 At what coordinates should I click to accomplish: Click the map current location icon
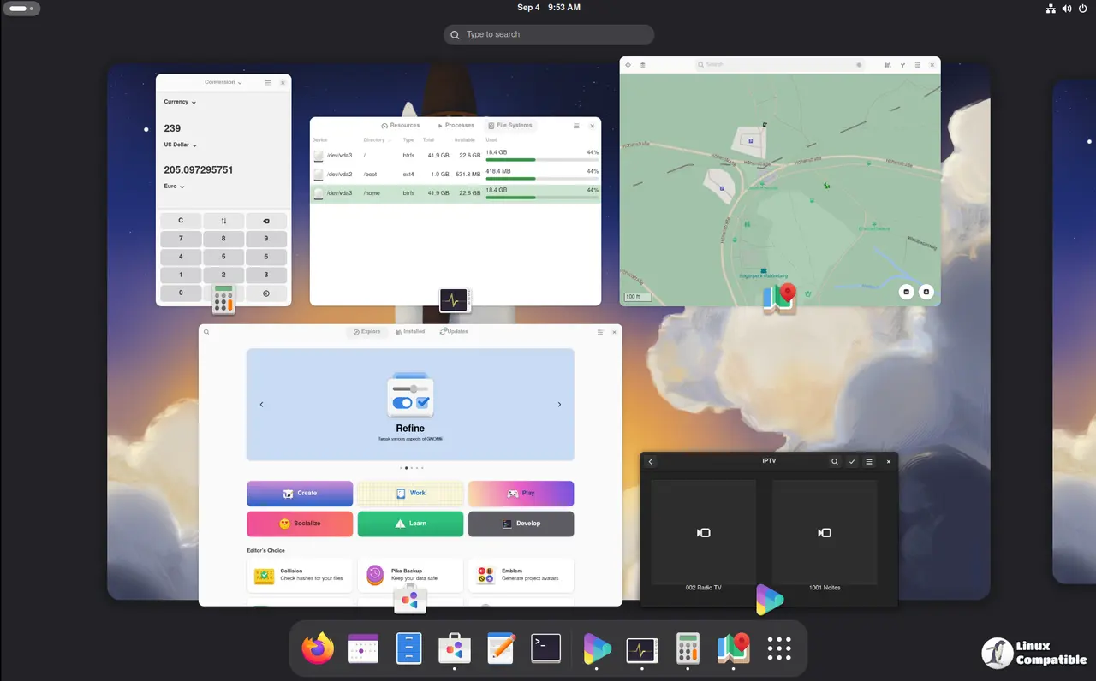(x=628, y=65)
